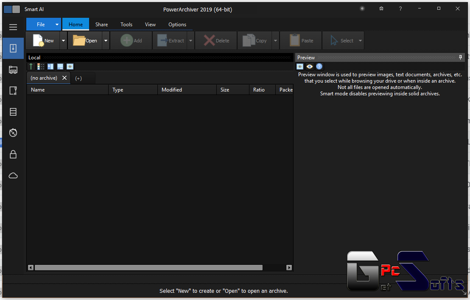Sort by the Type column header

(x=133, y=89)
